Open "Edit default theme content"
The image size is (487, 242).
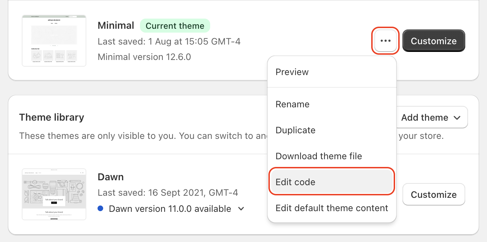[x=332, y=208]
